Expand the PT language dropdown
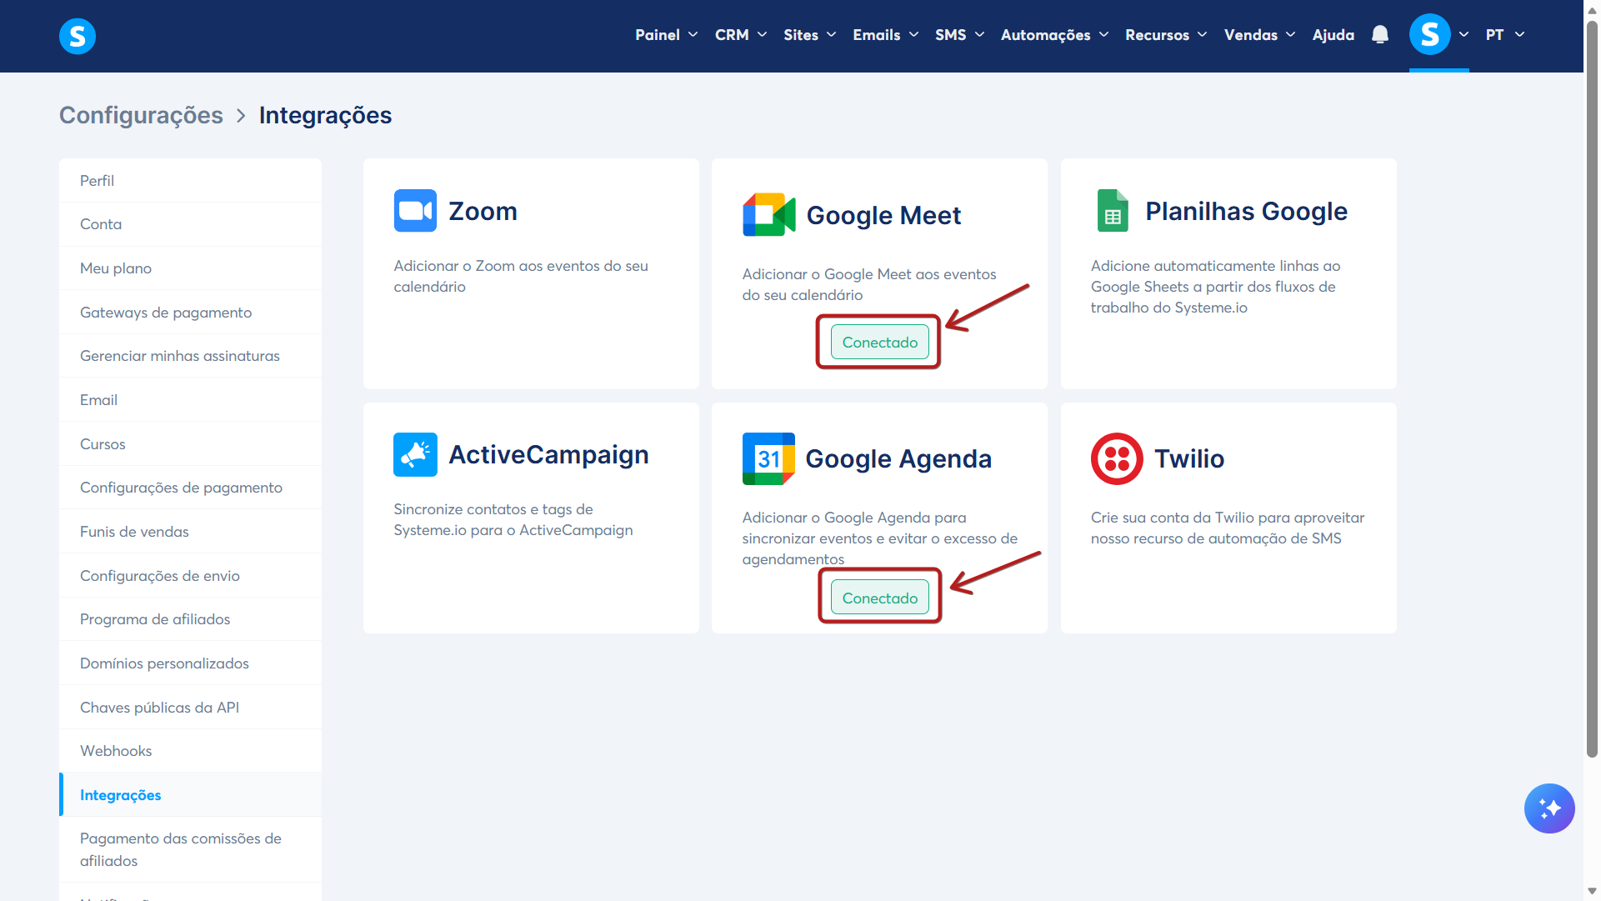This screenshot has height=901, width=1601. 1504,35
